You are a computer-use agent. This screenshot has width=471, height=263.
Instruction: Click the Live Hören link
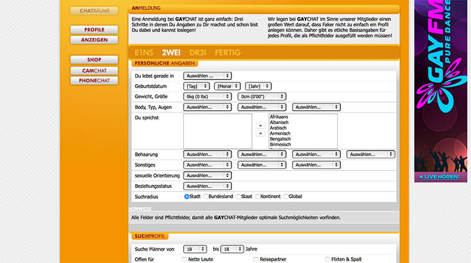(x=442, y=177)
